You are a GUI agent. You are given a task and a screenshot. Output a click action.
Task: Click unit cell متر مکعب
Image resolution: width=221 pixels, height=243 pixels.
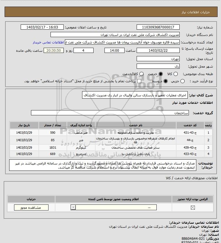pyautogui.click(x=81, y=133)
